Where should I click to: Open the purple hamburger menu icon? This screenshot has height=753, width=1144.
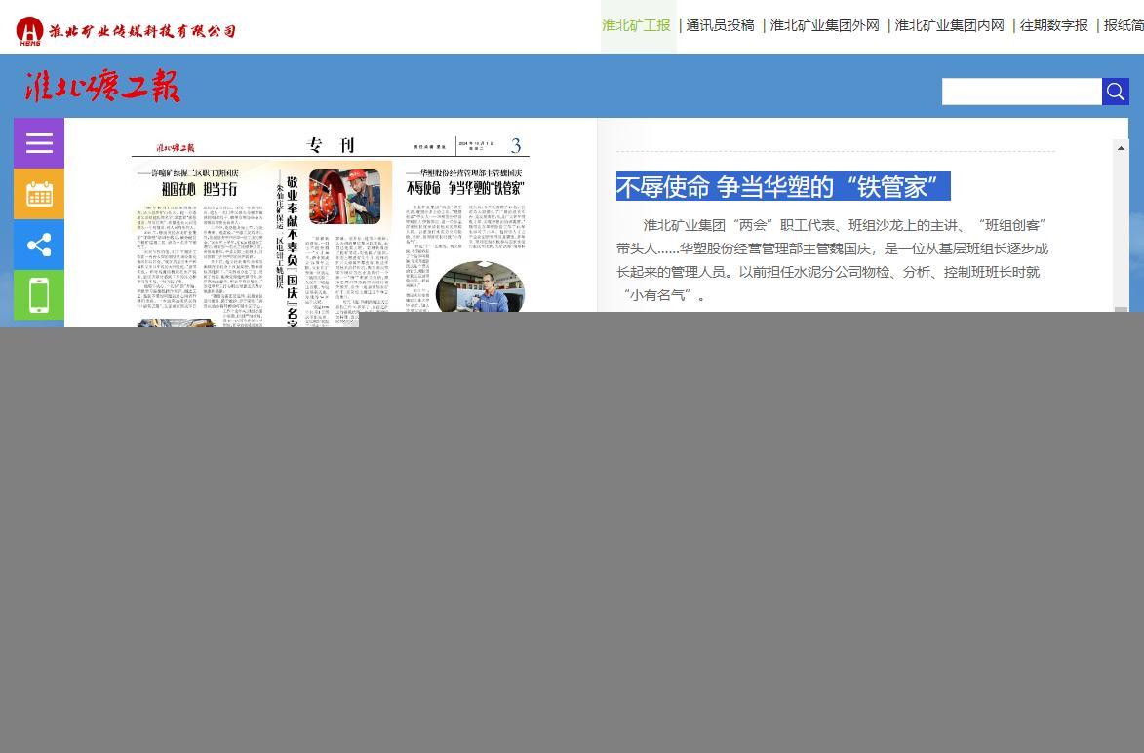pyautogui.click(x=39, y=143)
